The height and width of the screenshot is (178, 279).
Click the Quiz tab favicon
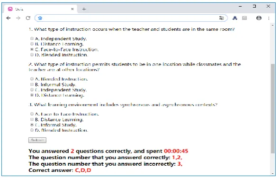coord(10,9)
